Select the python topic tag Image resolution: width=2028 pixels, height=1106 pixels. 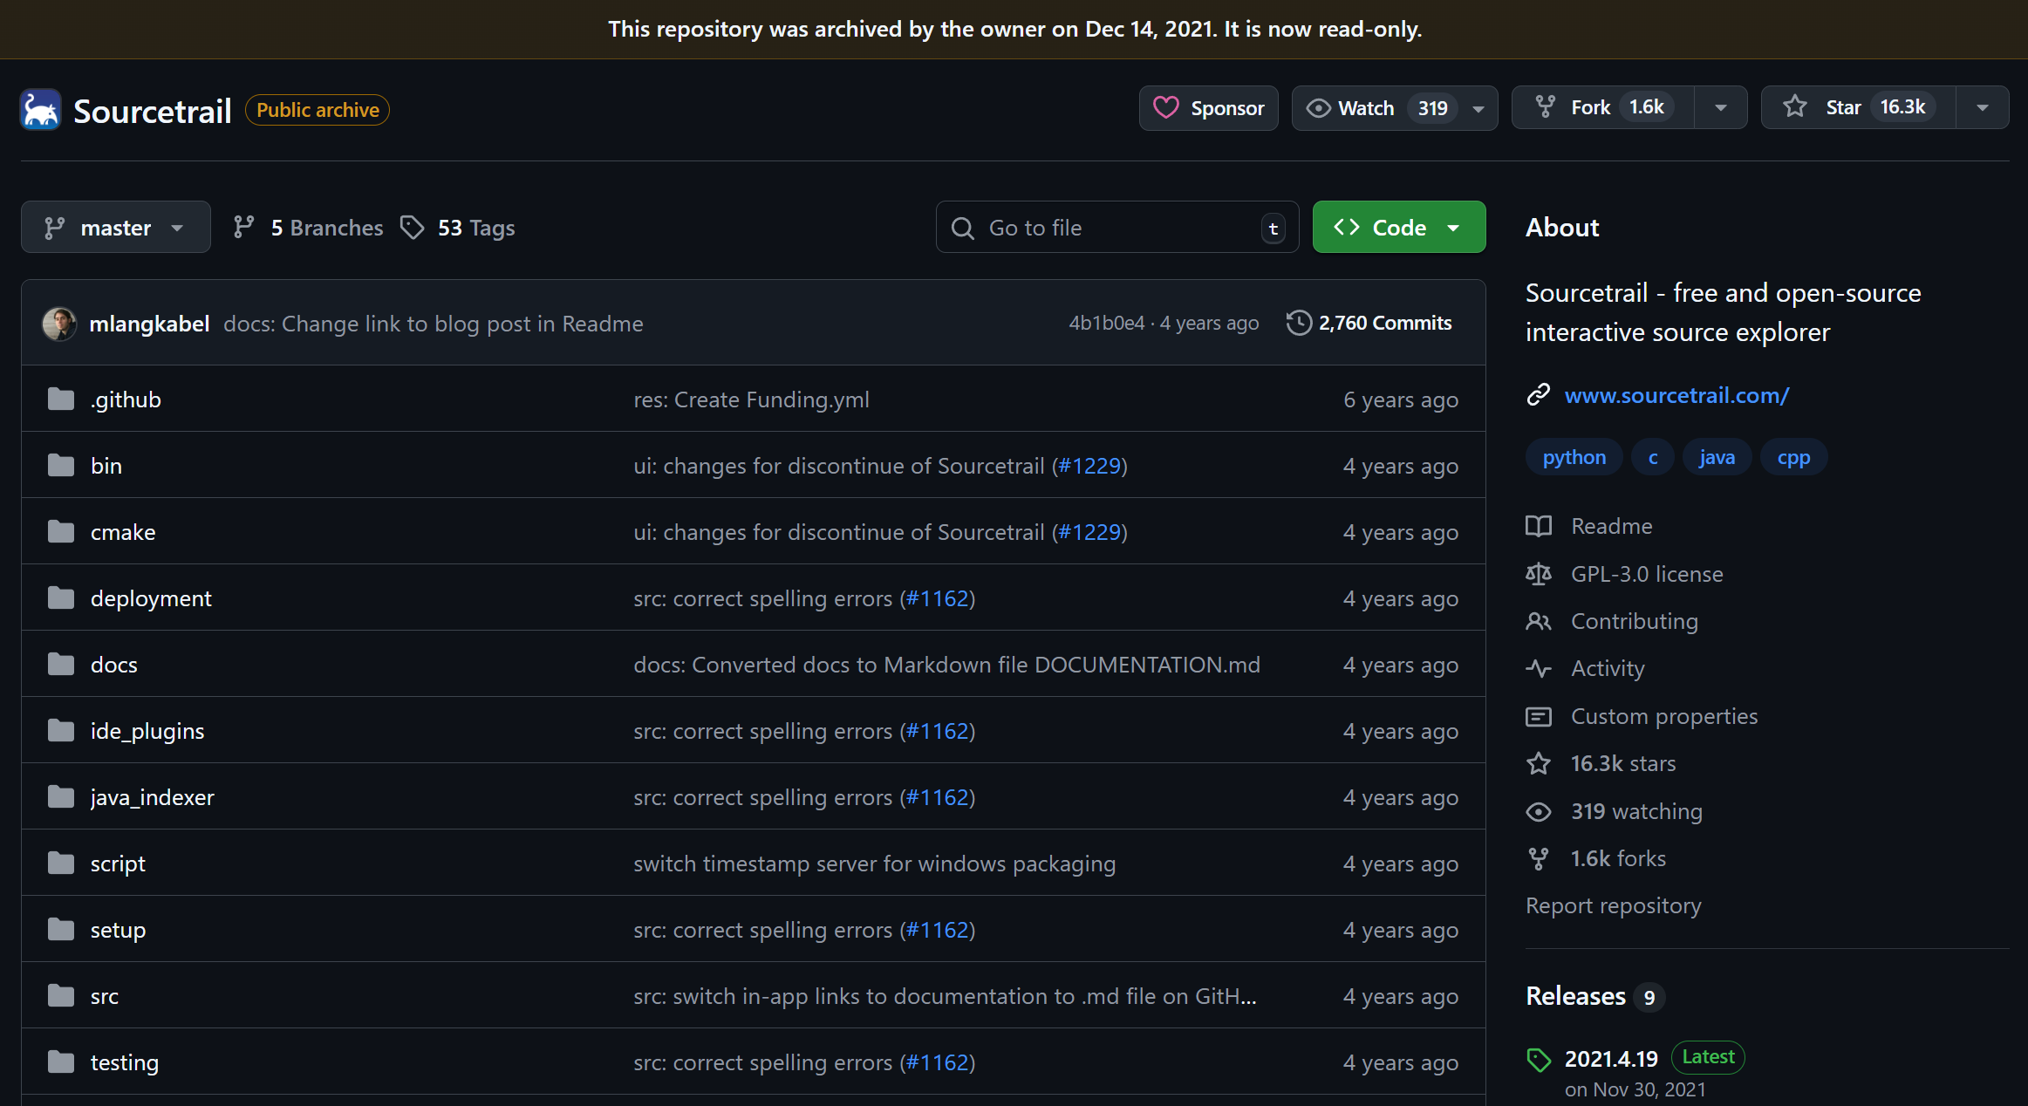(x=1574, y=457)
